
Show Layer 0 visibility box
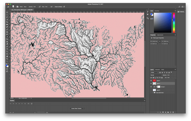(151, 90)
